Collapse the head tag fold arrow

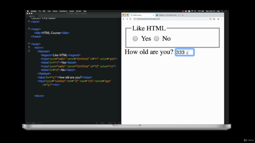[x=29, y=29]
